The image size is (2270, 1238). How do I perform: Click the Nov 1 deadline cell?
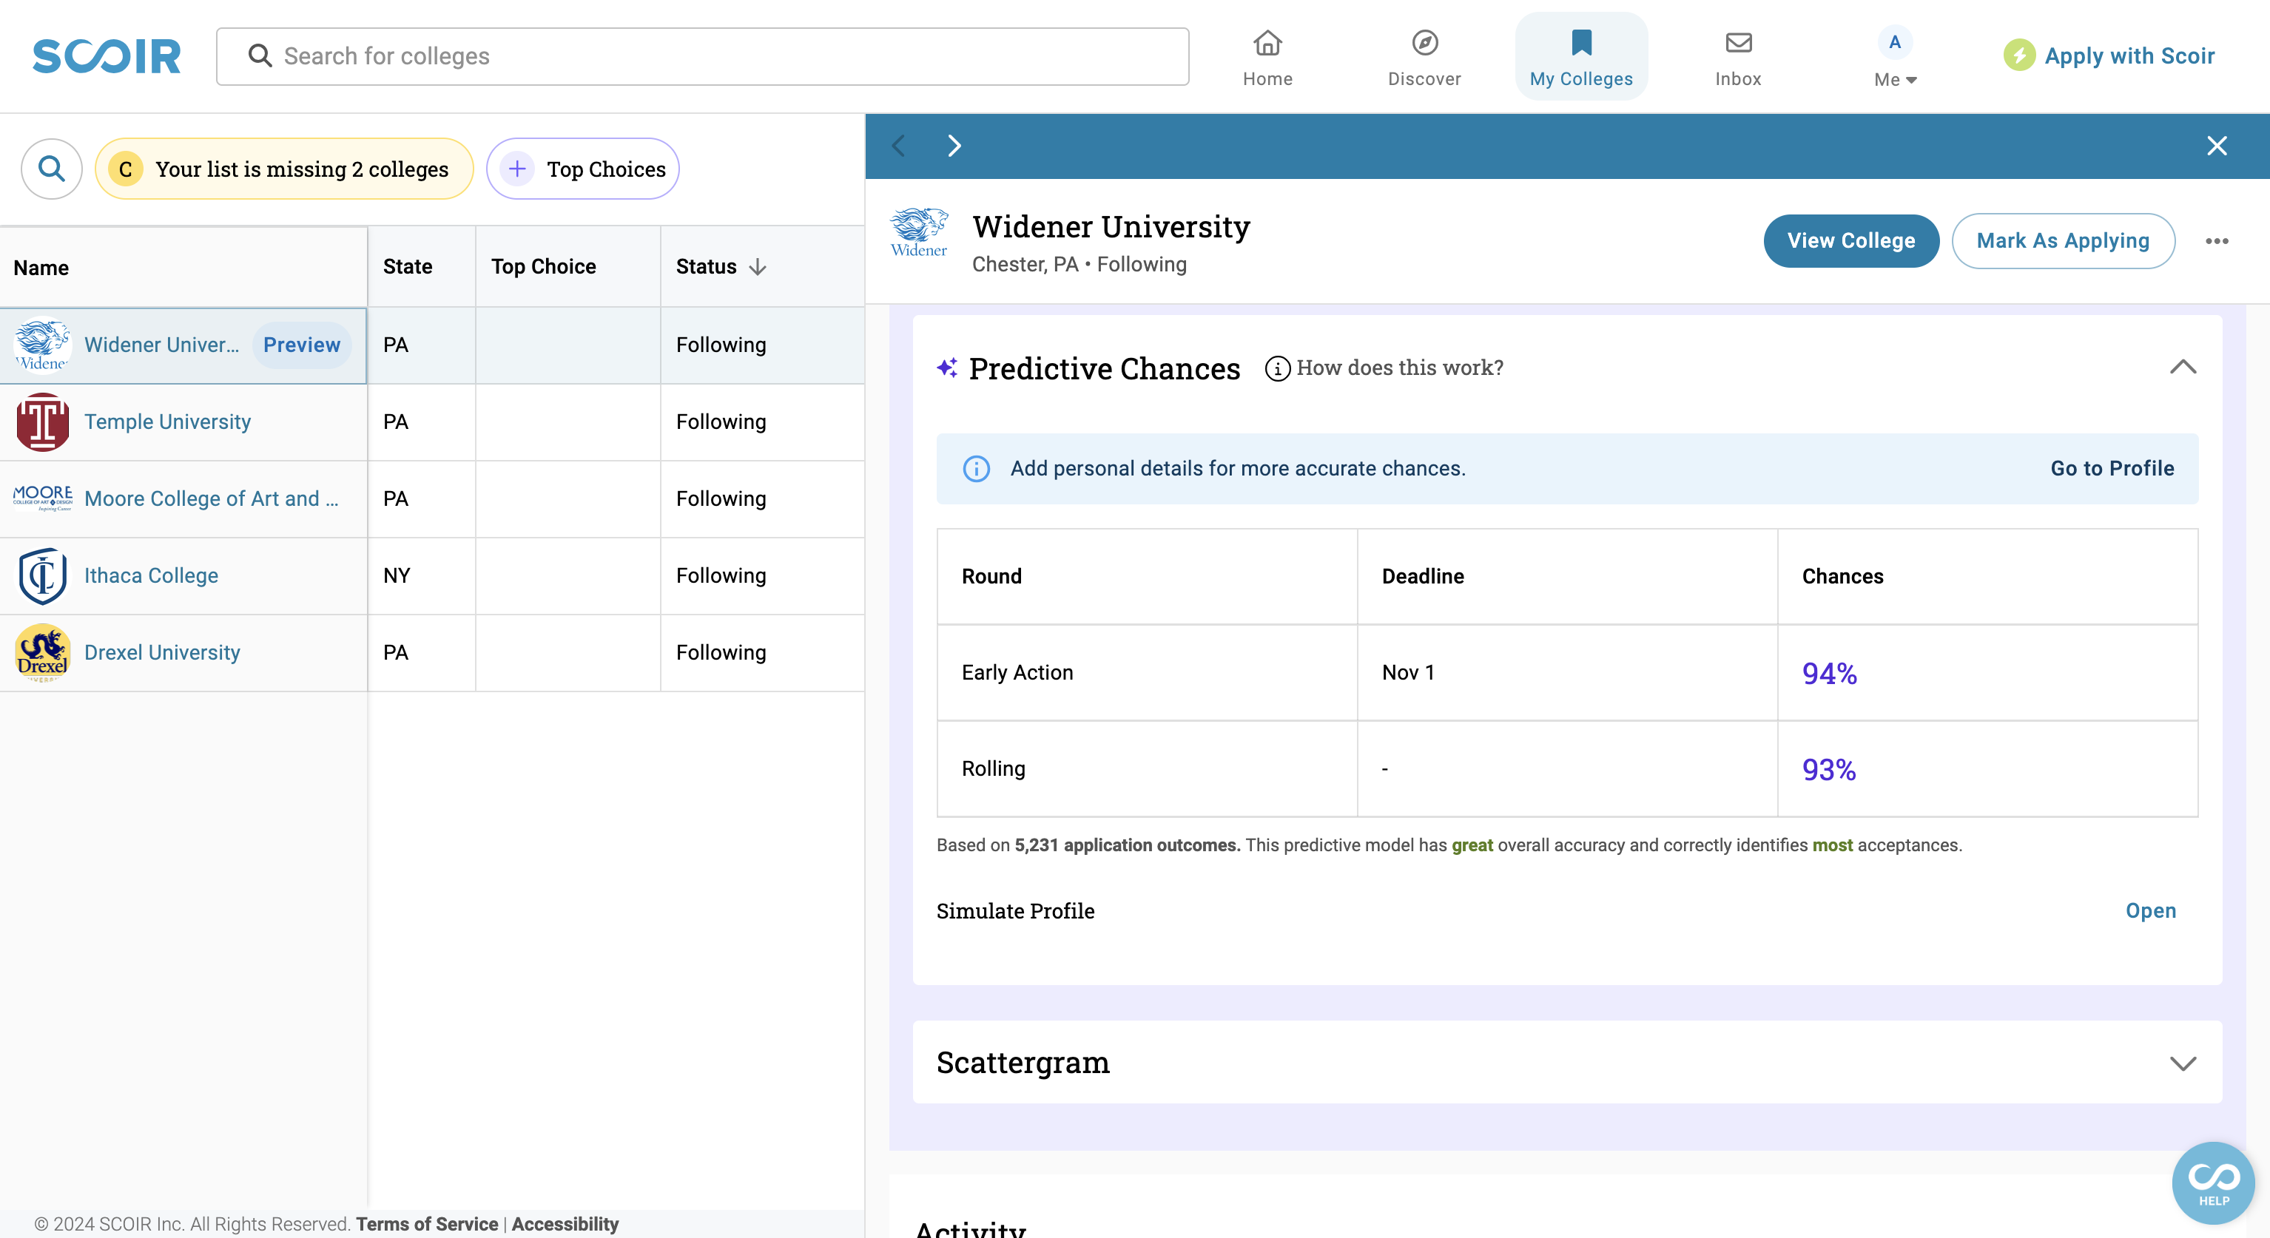point(1567,673)
